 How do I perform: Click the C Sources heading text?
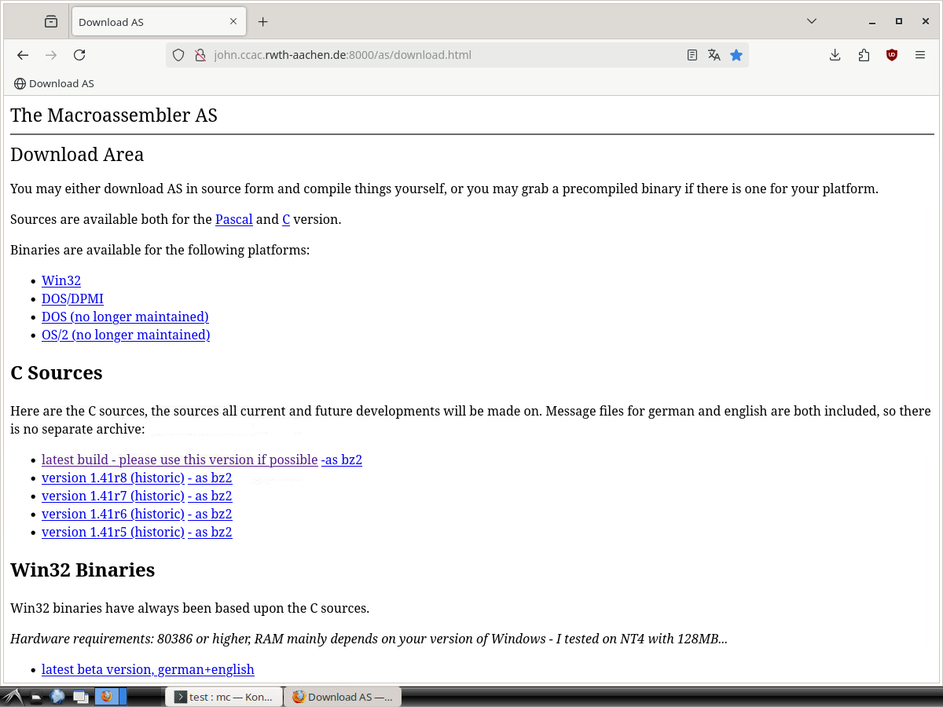(57, 372)
